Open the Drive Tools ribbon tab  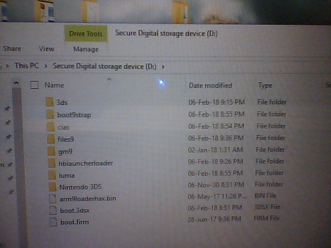(x=86, y=34)
